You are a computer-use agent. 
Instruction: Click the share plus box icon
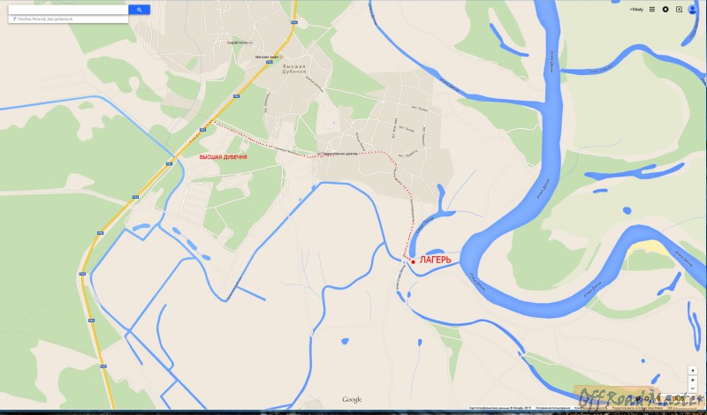coord(679,10)
